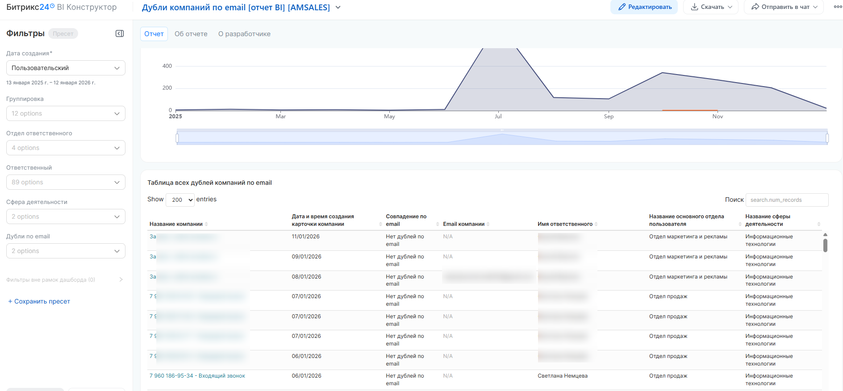The height and width of the screenshot is (391, 843).
Task: Click the Скачать button
Action: pyautogui.click(x=710, y=7)
